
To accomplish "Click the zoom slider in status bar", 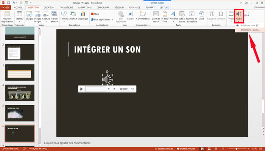I will pos(238,149).
